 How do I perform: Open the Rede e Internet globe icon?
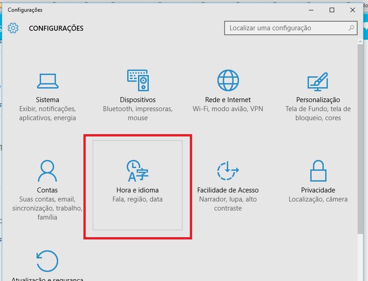[228, 80]
